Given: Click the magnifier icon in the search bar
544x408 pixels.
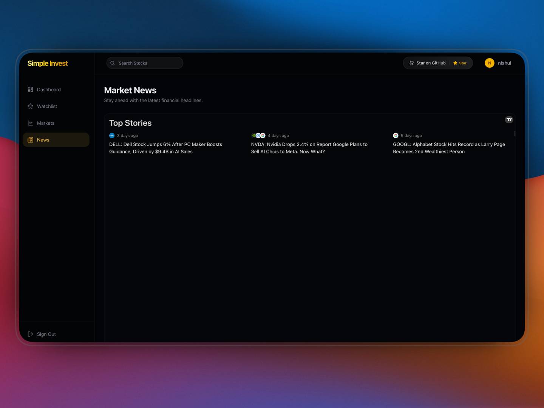Looking at the screenshot, I should coord(113,63).
